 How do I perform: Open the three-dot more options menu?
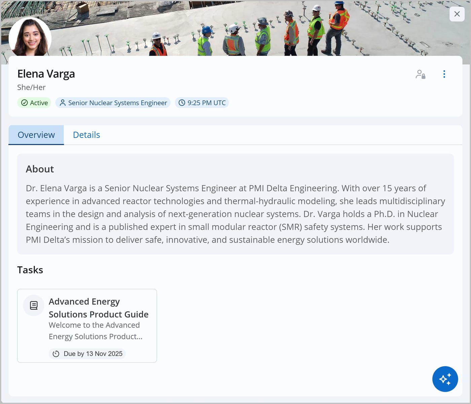point(444,74)
